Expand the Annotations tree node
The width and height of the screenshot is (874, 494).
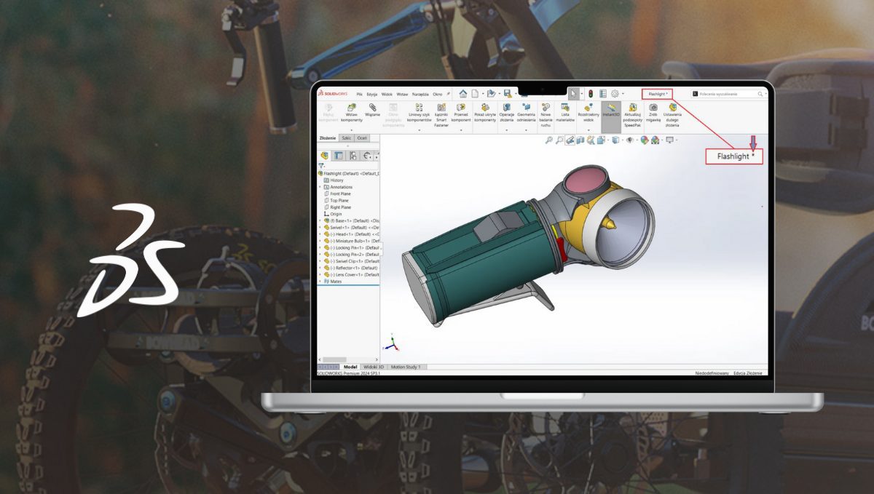point(319,187)
